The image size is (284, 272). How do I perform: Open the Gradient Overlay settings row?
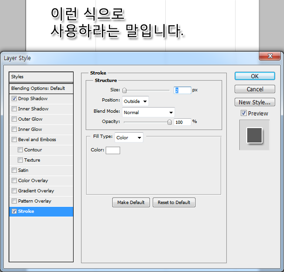tap(41, 191)
